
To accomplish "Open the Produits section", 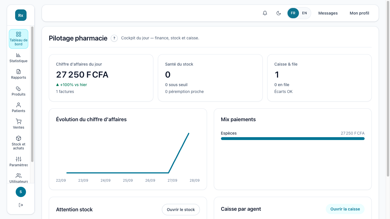I will [19, 91].
